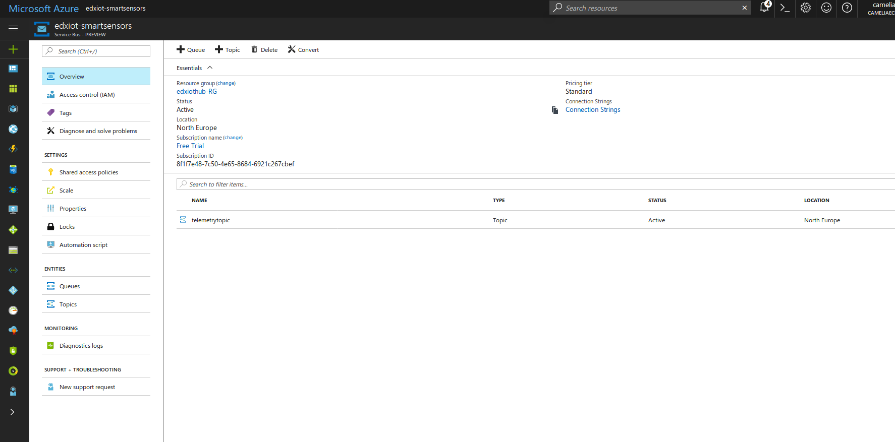Launch Cloud Shell from top bar
895x442 pixels.
pos(785,8)
